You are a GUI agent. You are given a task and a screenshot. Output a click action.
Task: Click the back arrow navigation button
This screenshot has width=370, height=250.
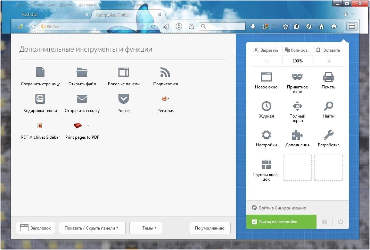pyautogui.click(x=34, y=26)
